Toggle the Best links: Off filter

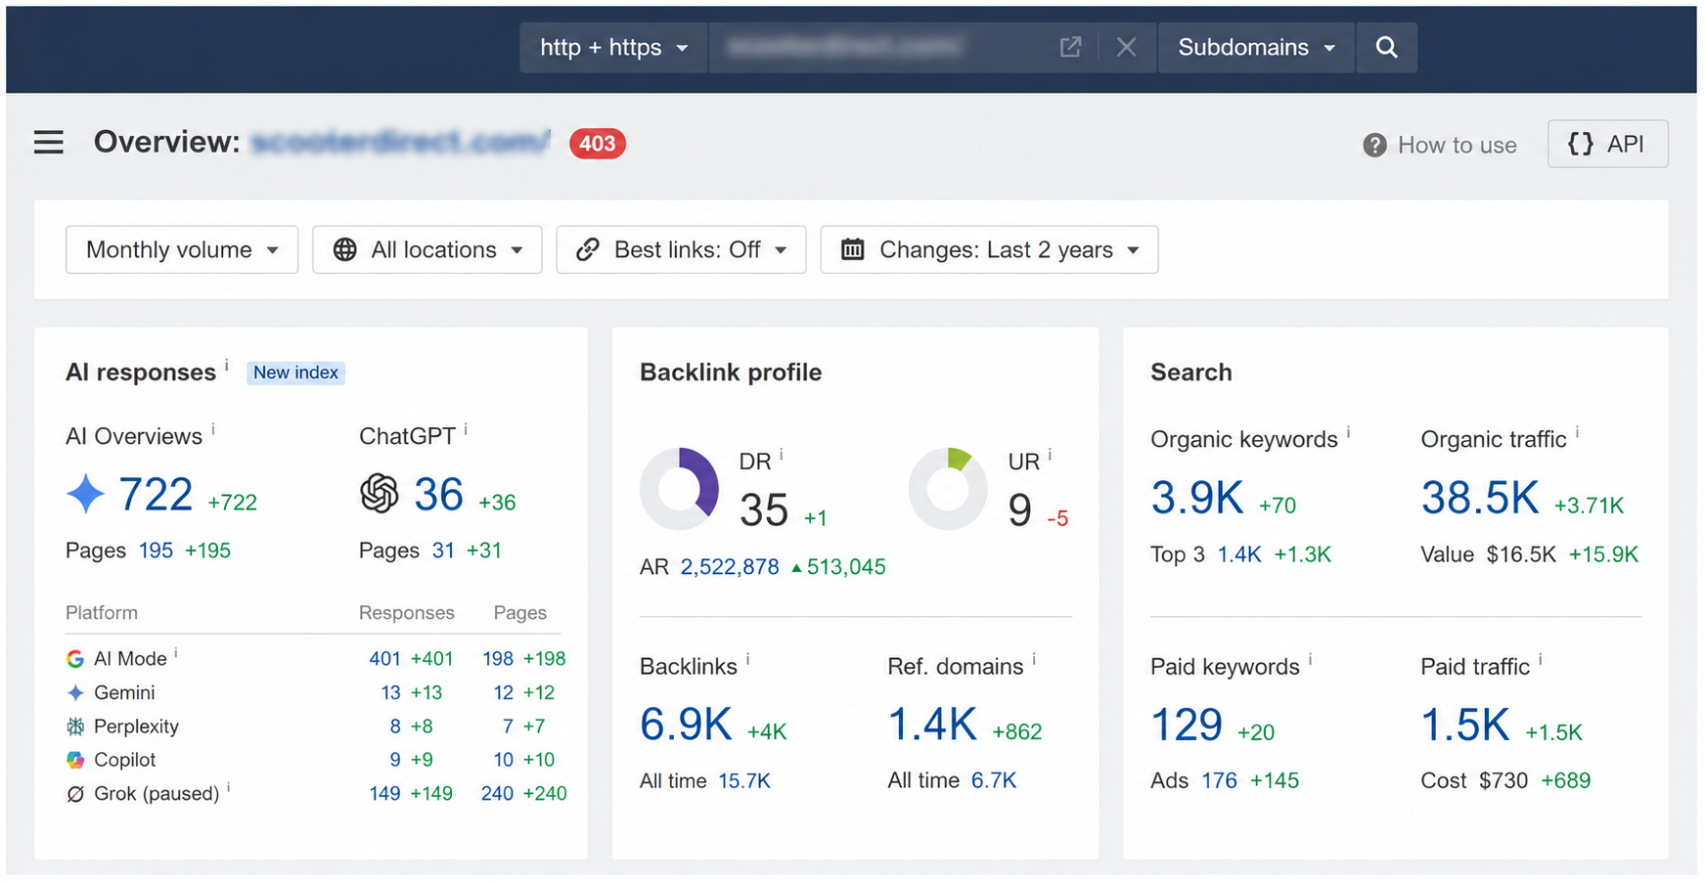[681, 249]
